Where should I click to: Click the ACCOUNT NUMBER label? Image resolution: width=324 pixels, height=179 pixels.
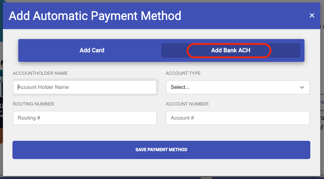pos(187,104)
